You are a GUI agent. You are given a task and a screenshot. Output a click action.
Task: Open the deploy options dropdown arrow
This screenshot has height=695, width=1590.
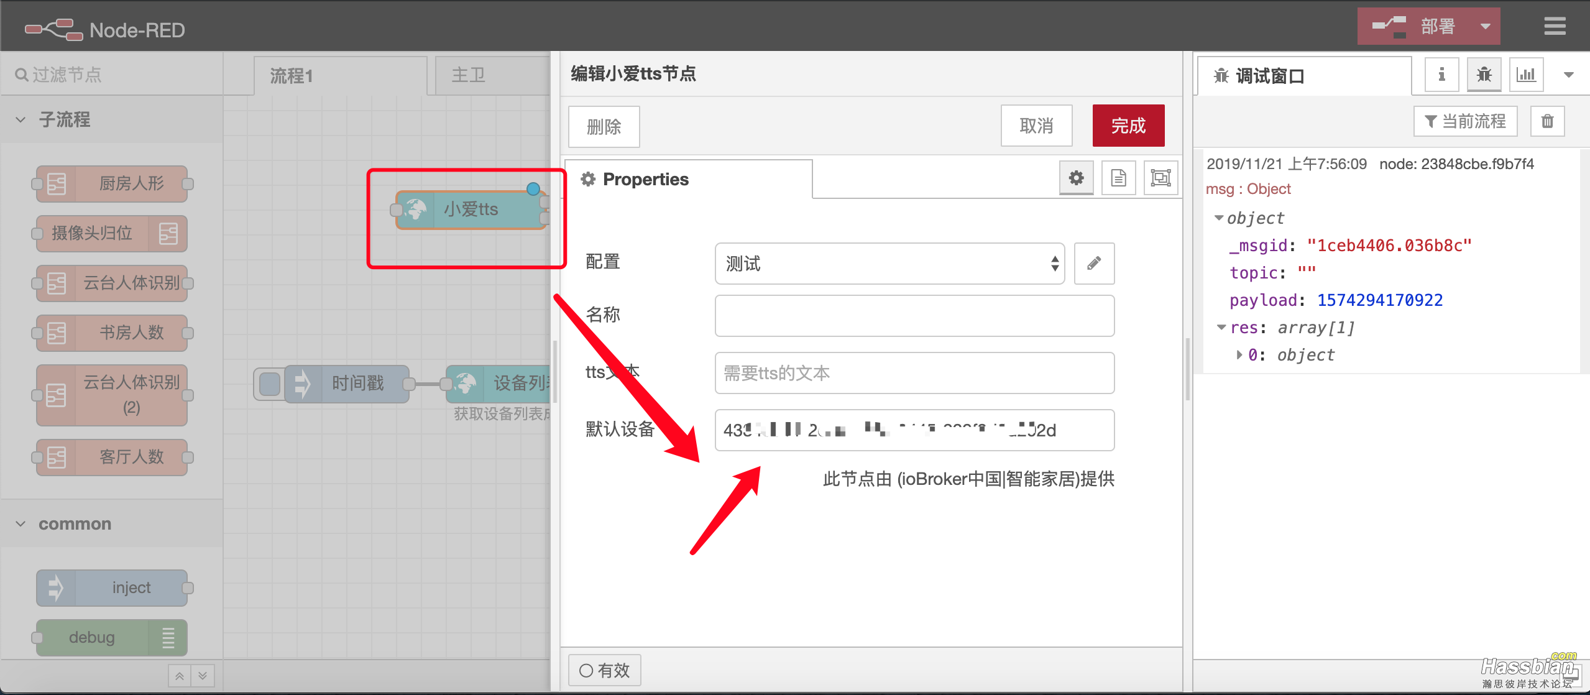tap(1485, 27)
